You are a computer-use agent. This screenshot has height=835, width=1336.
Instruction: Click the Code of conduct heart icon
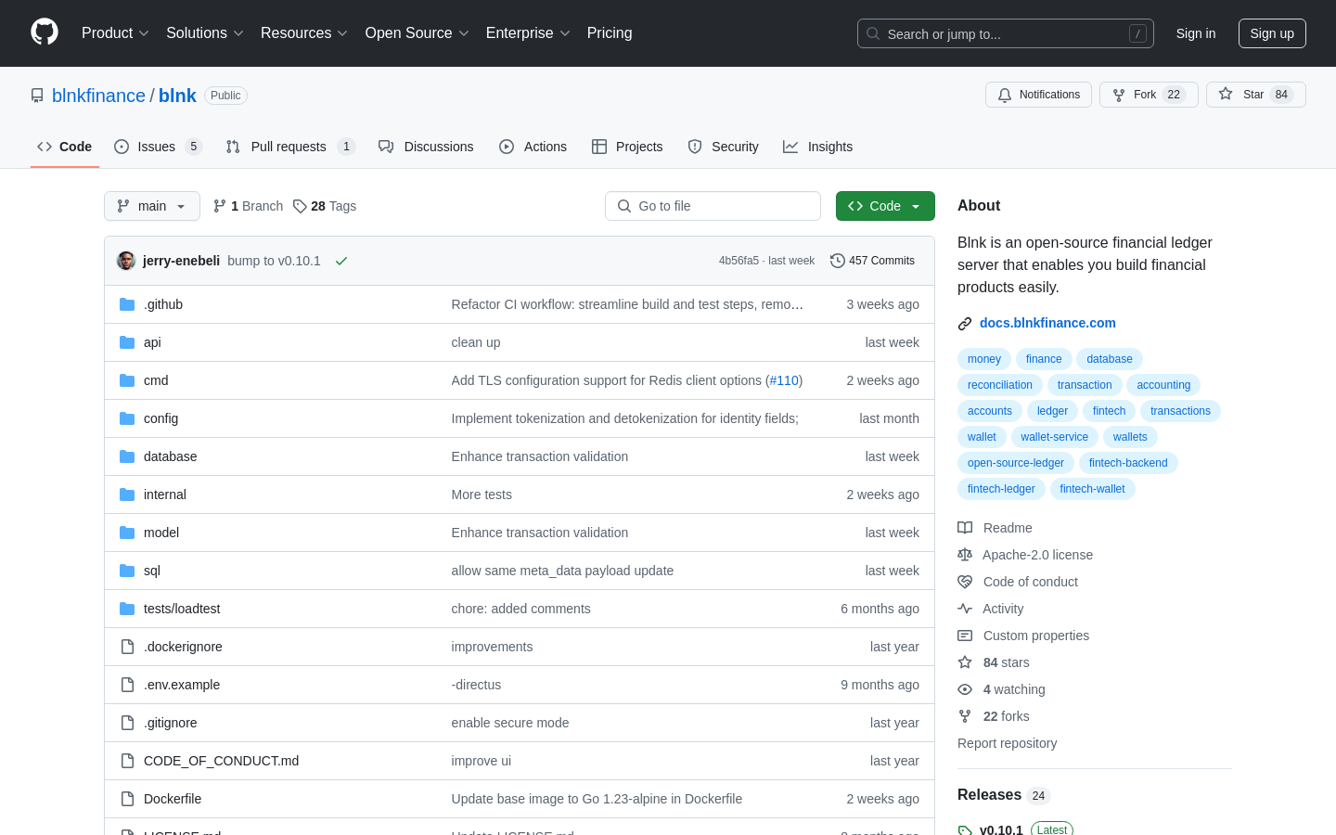tap(965, 582)
